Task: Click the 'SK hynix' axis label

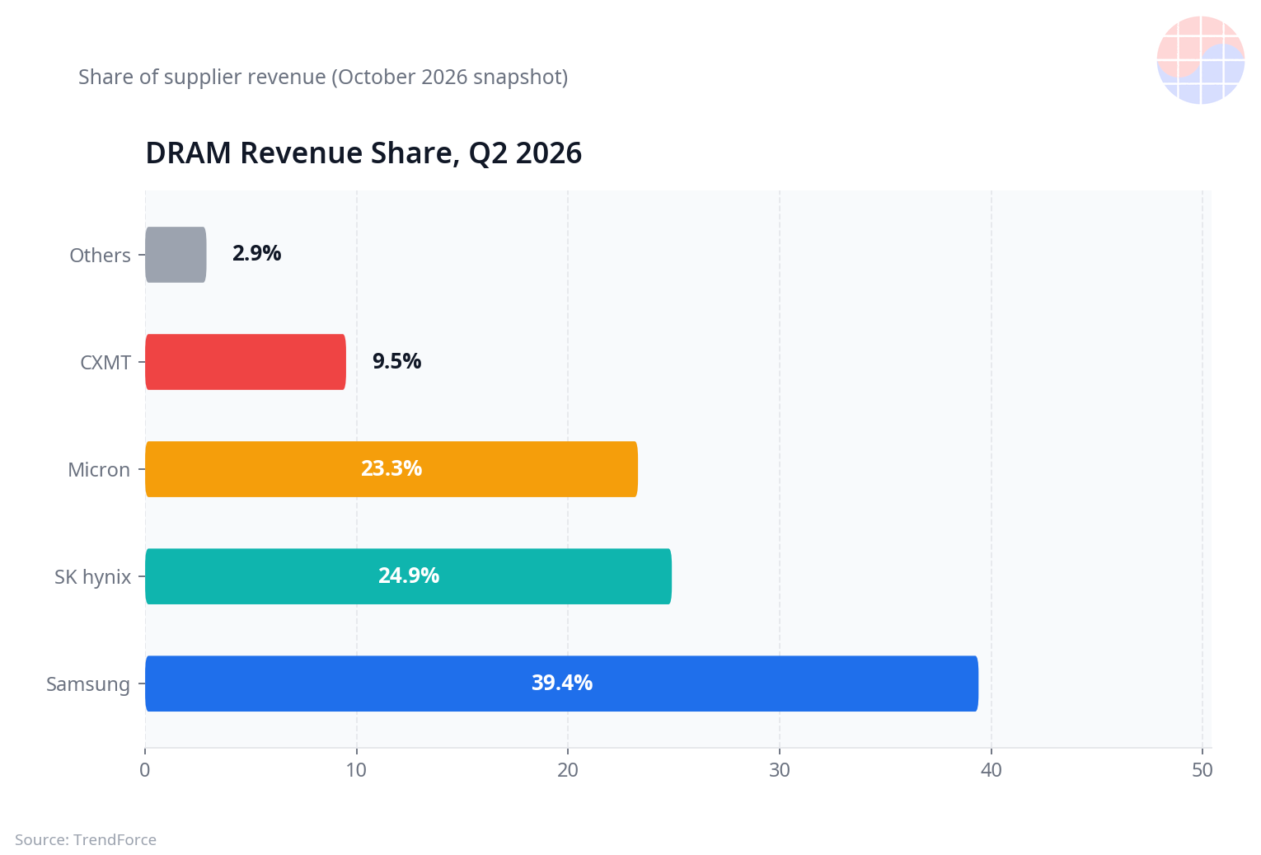Action: [92, 577]
